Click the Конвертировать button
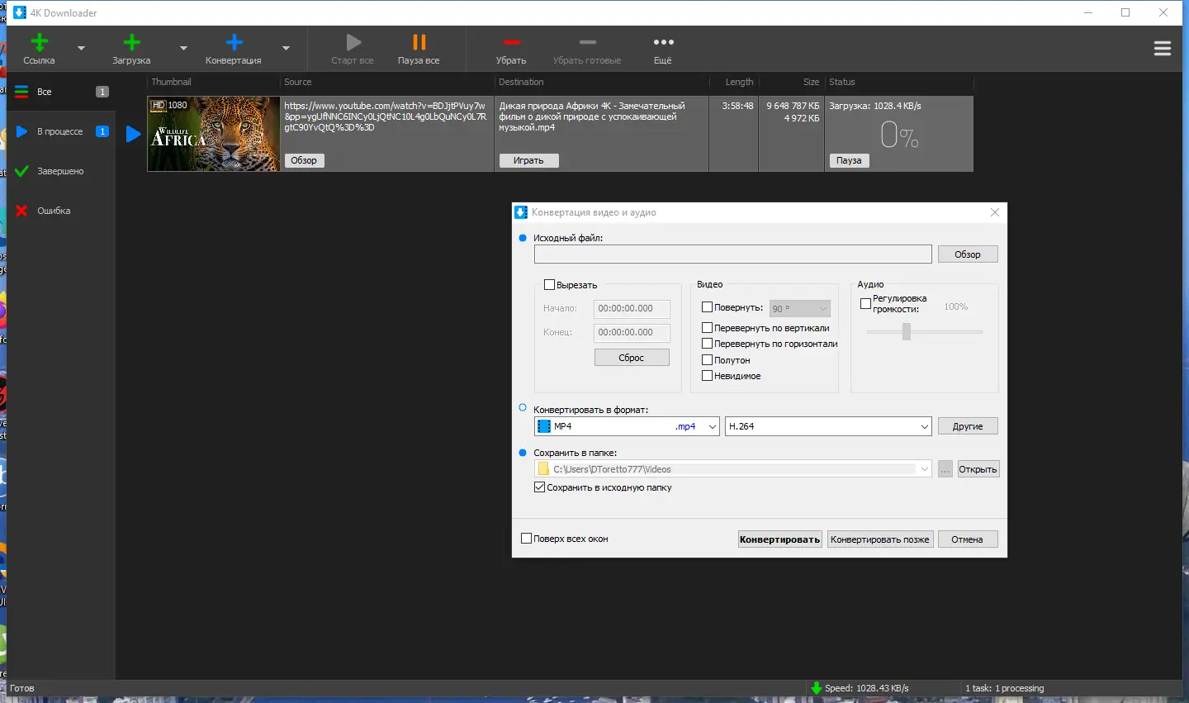The width and height of the screenshot is (1189, 703). 780,539
